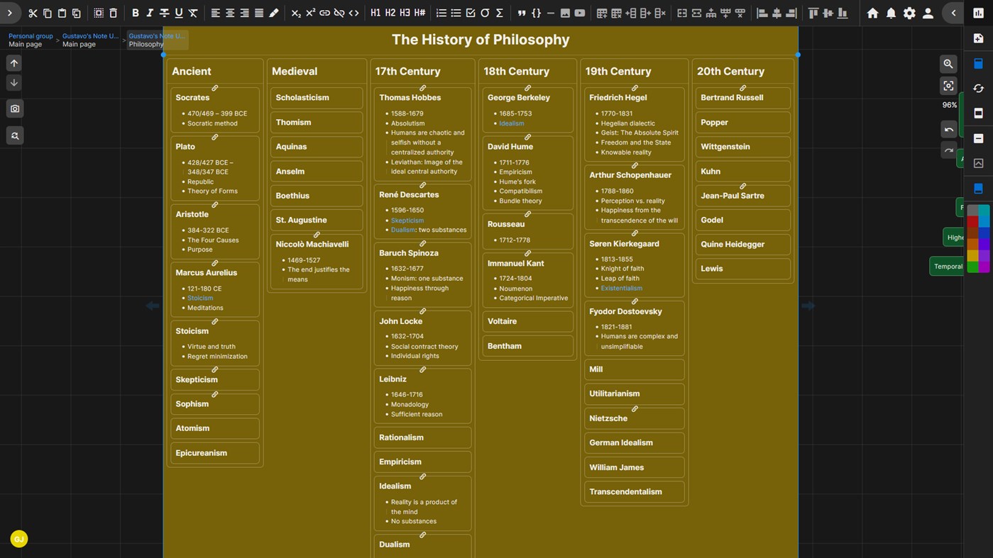
Task: Open the settings gear icon
Action: pyautogui.click(x=909, y=12)
